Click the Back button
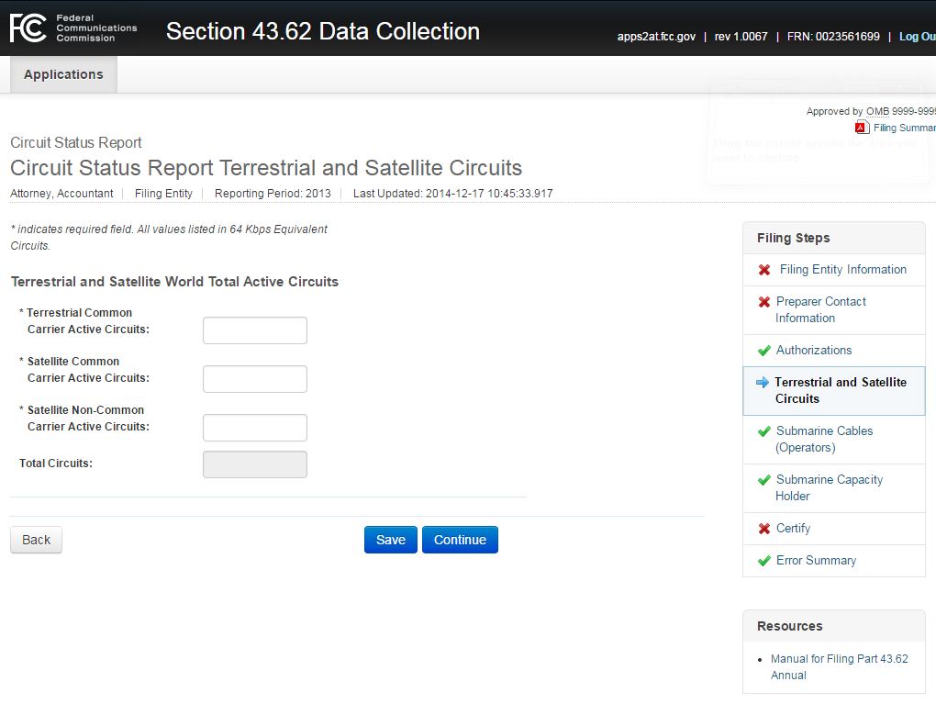 [x=36, y=540]
